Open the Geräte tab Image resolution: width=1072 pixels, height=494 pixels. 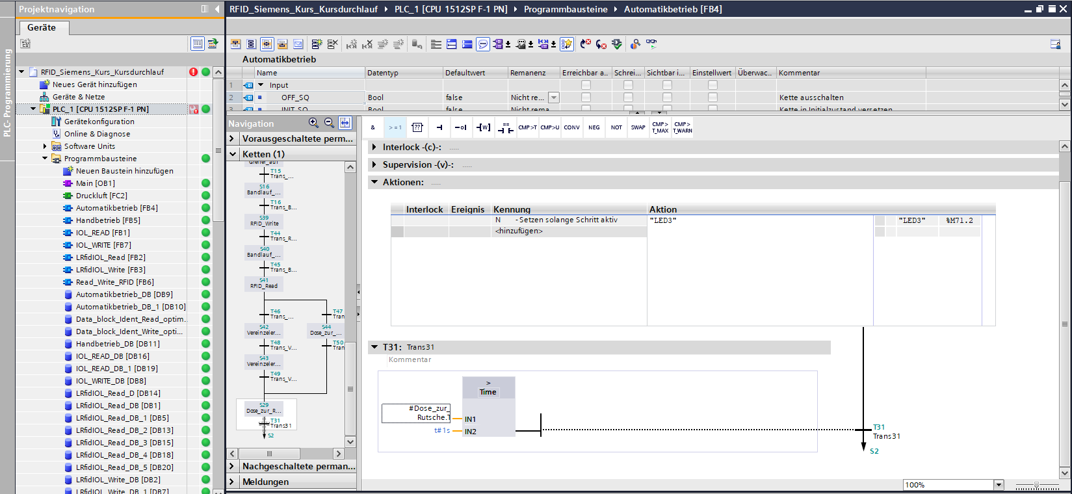click(x=42, y=27)
